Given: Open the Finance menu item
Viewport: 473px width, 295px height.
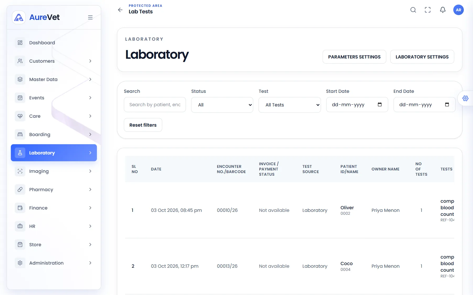Looking at the screenshot, I should coord(54,208).
